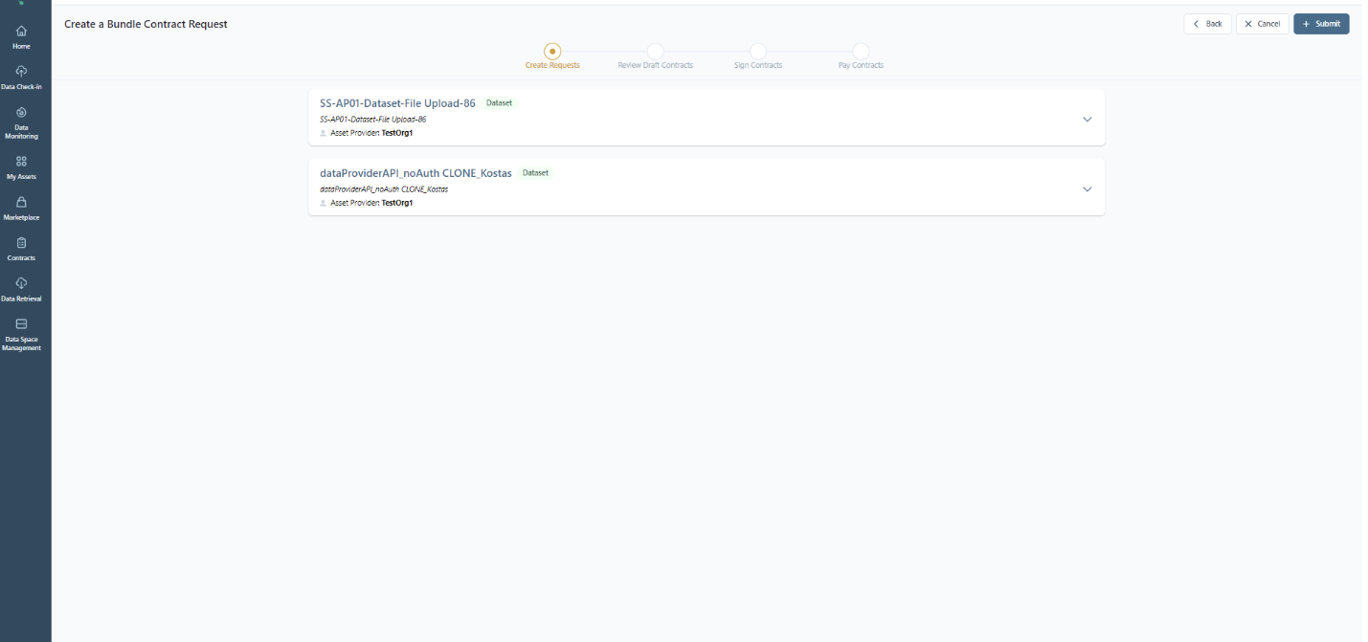Open Data Space Management icon

pos(21,324)
